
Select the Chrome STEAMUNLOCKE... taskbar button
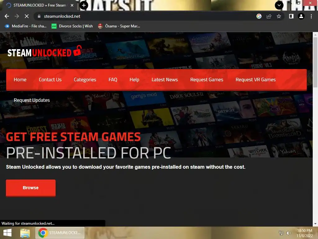click(x=60, y=233)
